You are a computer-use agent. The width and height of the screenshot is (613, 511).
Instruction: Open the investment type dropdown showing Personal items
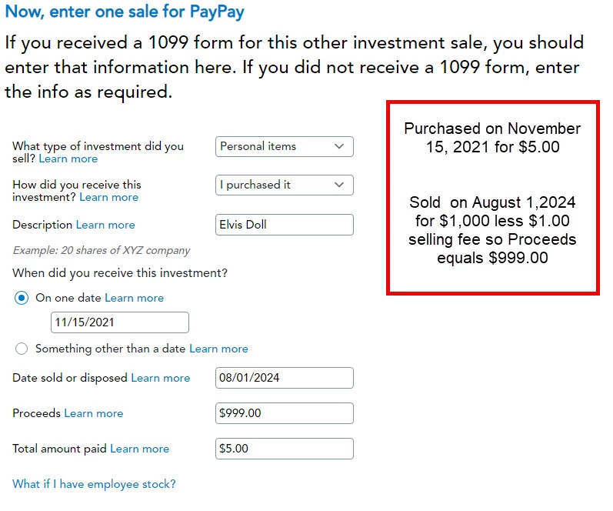pyautogui.click(x=285, y=146)
